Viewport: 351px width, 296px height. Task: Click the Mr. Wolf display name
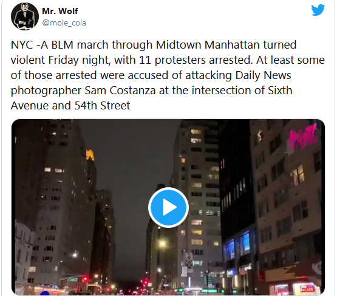point(60,11)
